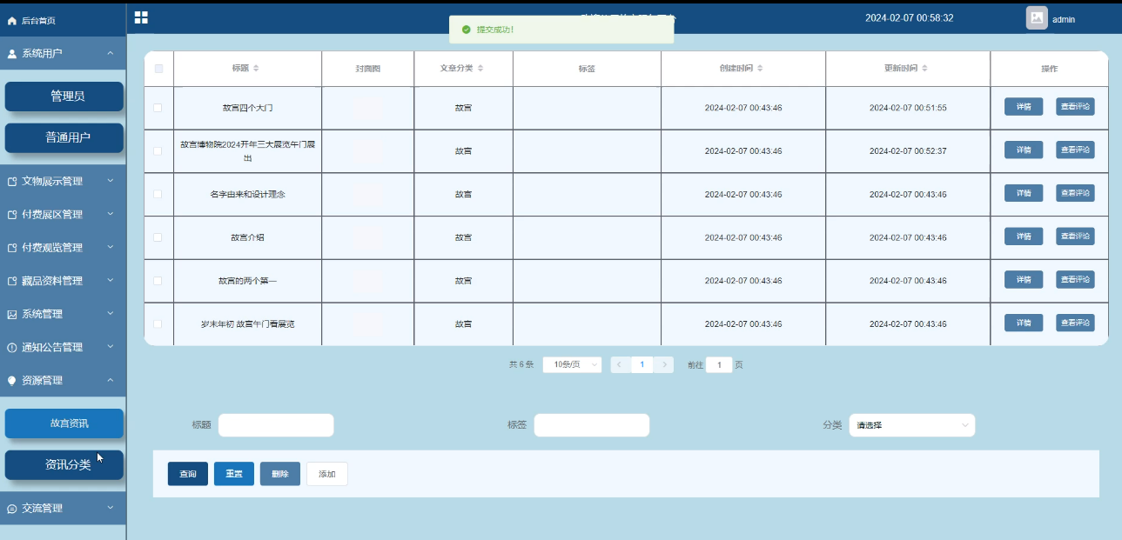This screenshot has width=1122, height=540.
Task: Click the 查询 search button
Action: [x=188, y=474]
